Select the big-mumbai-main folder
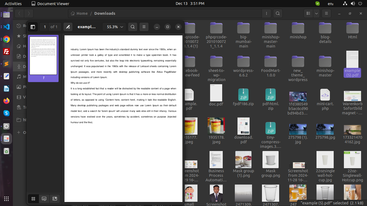Viewport: 367px width, 206px height. 243,35
